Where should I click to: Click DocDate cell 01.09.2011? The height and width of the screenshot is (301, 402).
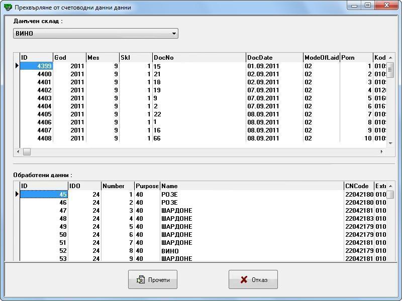[274, 66]
